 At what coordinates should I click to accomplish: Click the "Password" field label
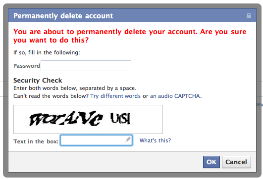(27, 66)
